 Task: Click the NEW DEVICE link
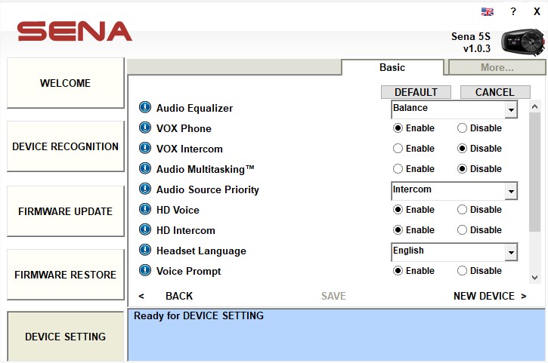489,296
